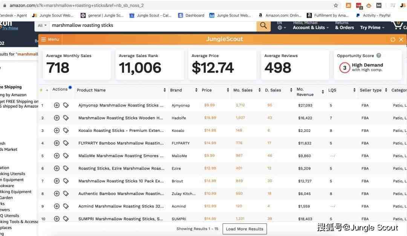
Task: Click the tag icon for Hadoife row
Action: tap(66, 118)
